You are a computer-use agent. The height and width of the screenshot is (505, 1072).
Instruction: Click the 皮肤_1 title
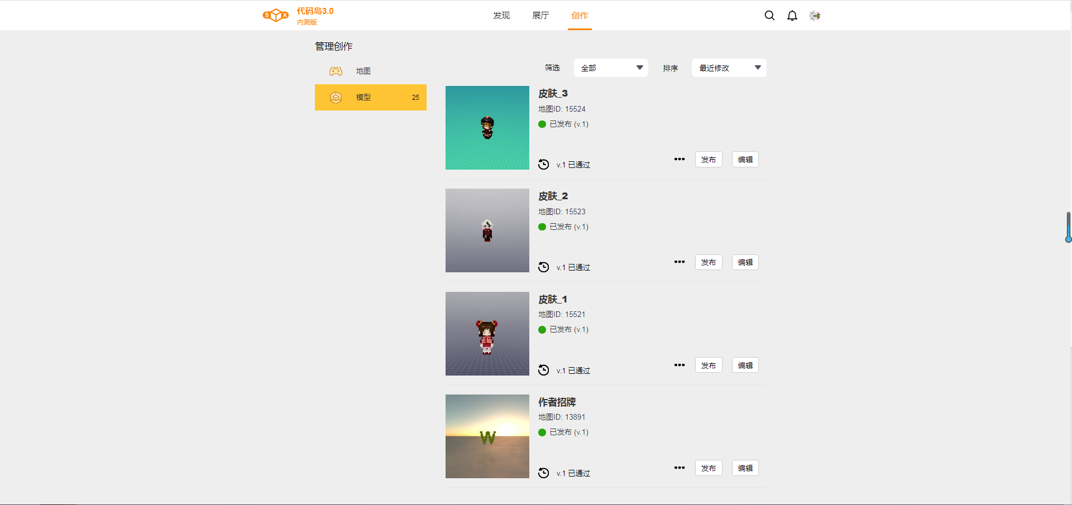(x=553, y=299)
